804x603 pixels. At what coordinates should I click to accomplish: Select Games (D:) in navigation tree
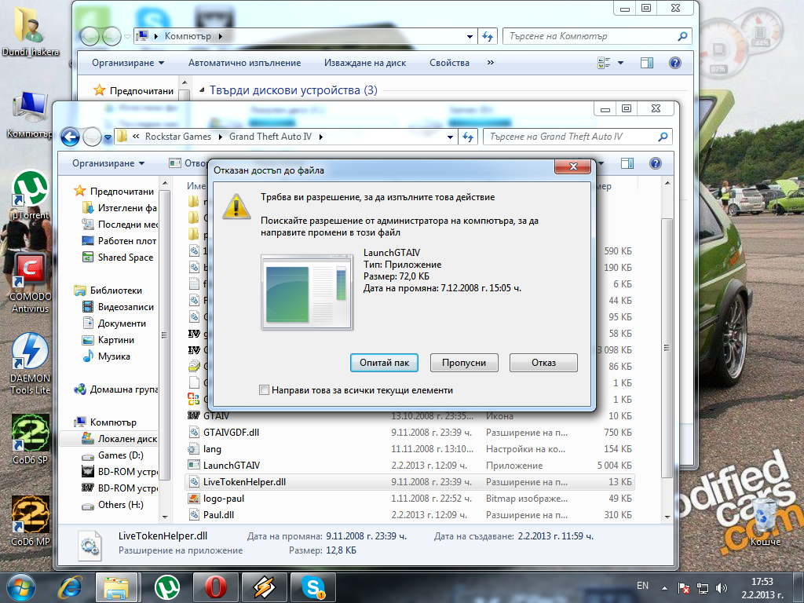coord(120,455)
